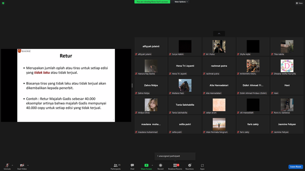
Task: Select Hani's video tile
Action: click(287, 85)
